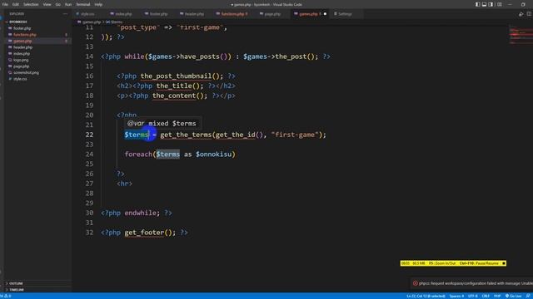Click the split editor icon
The height and width of the screenshot is (299, 533).
530,14
